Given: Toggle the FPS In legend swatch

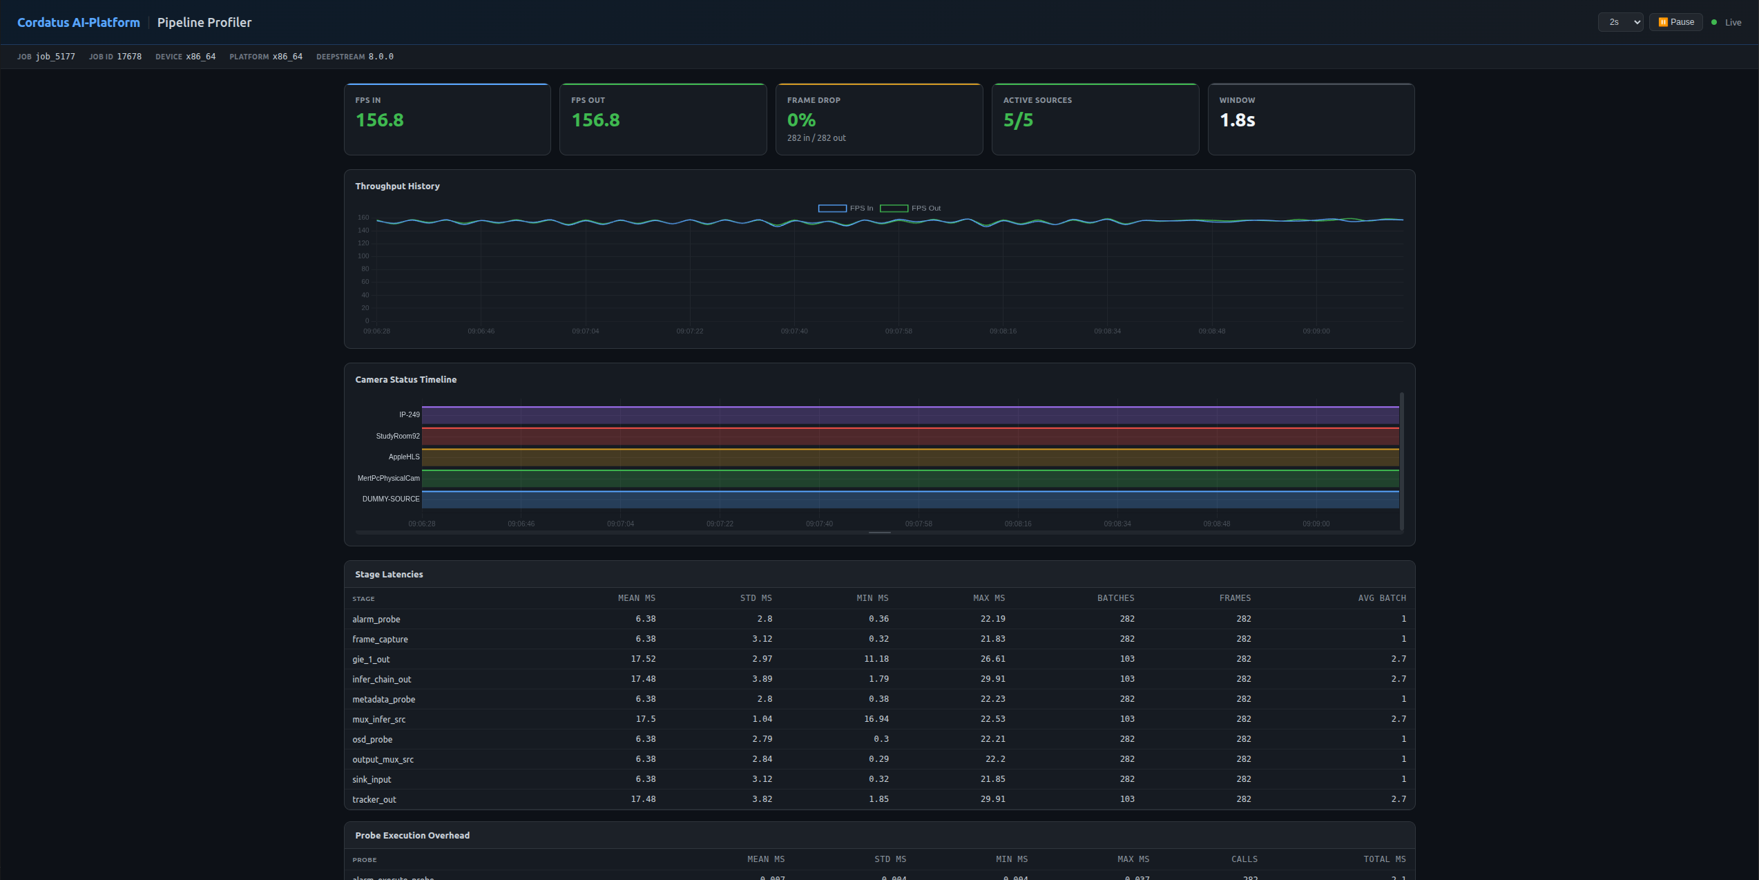Looking at the screenshot, I should [x=832, y=208].
